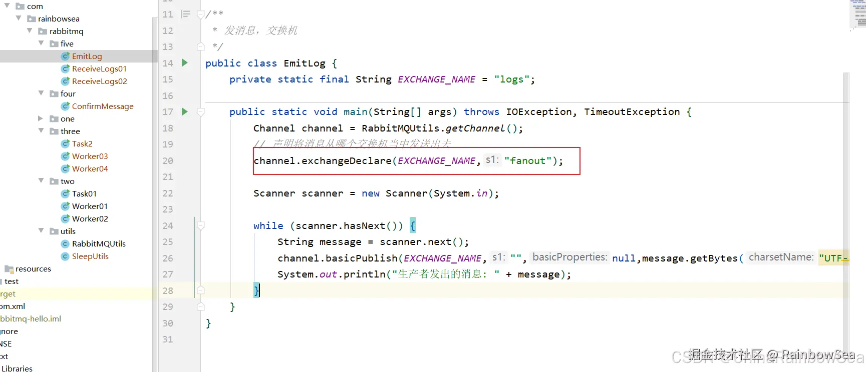Run main method using line 17 arrow
This screenshot has width=866, height=372.
184,111
